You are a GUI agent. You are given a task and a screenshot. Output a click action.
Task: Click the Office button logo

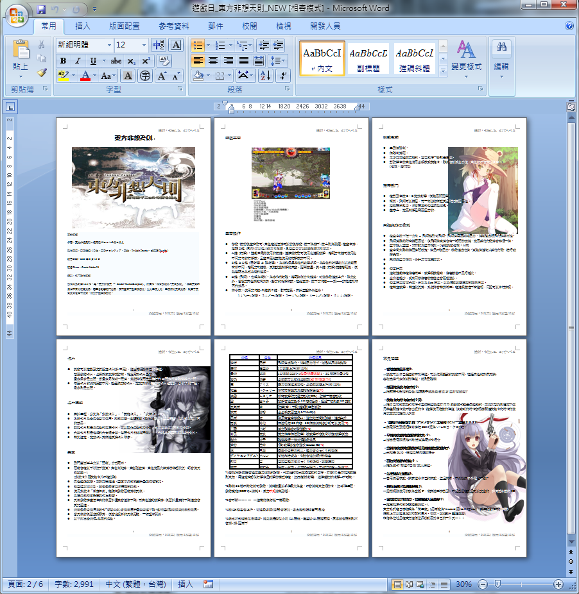point(17,13)
